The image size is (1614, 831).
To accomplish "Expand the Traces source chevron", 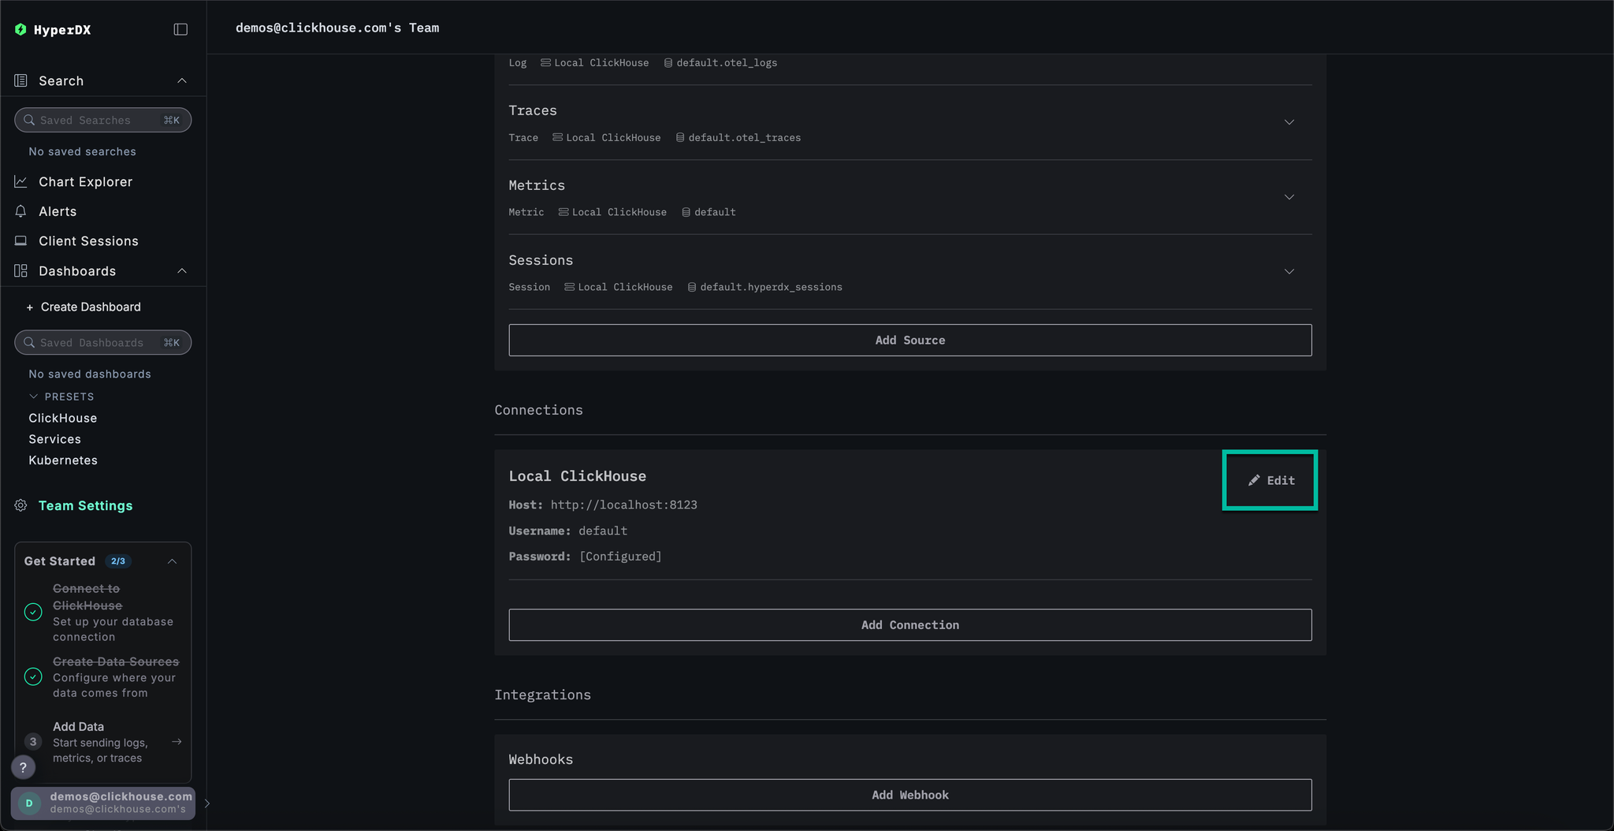I will [1289, 122].
